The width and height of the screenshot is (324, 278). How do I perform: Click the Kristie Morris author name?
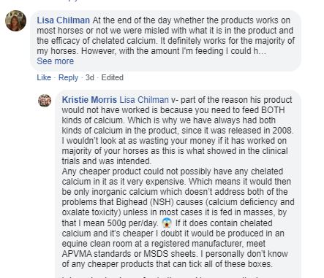pyautogui.click(x=89, y=100)
